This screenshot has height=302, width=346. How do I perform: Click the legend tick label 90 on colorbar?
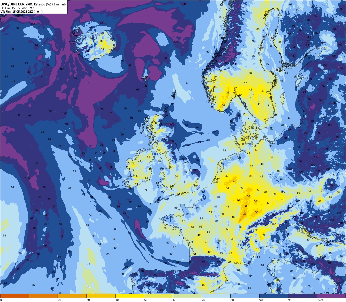coord(261,300)
